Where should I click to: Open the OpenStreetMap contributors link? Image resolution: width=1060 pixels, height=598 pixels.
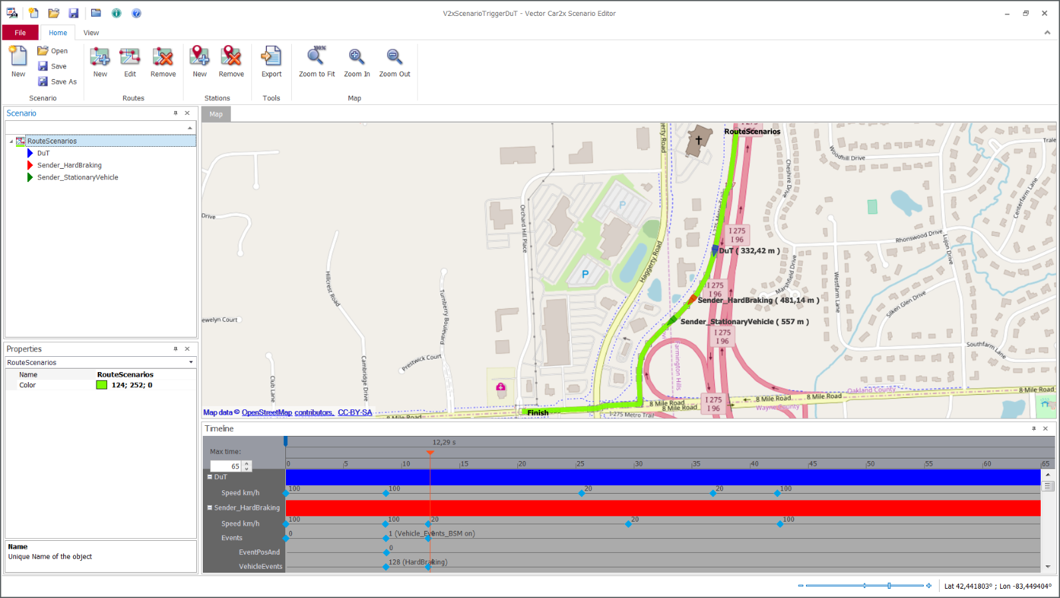click(x=288, y=413)
